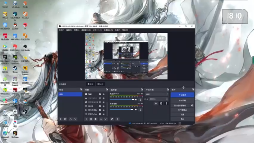The image size is (254, 143).
Task: Add a new source with the plus icon
Action: (86, 119)
